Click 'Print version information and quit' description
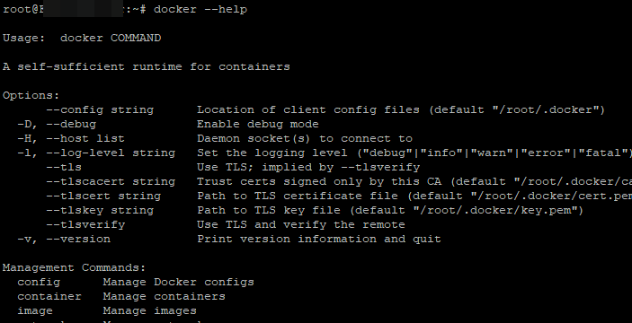This screenshot has height=323, width=632. click(x=319, y=239)
